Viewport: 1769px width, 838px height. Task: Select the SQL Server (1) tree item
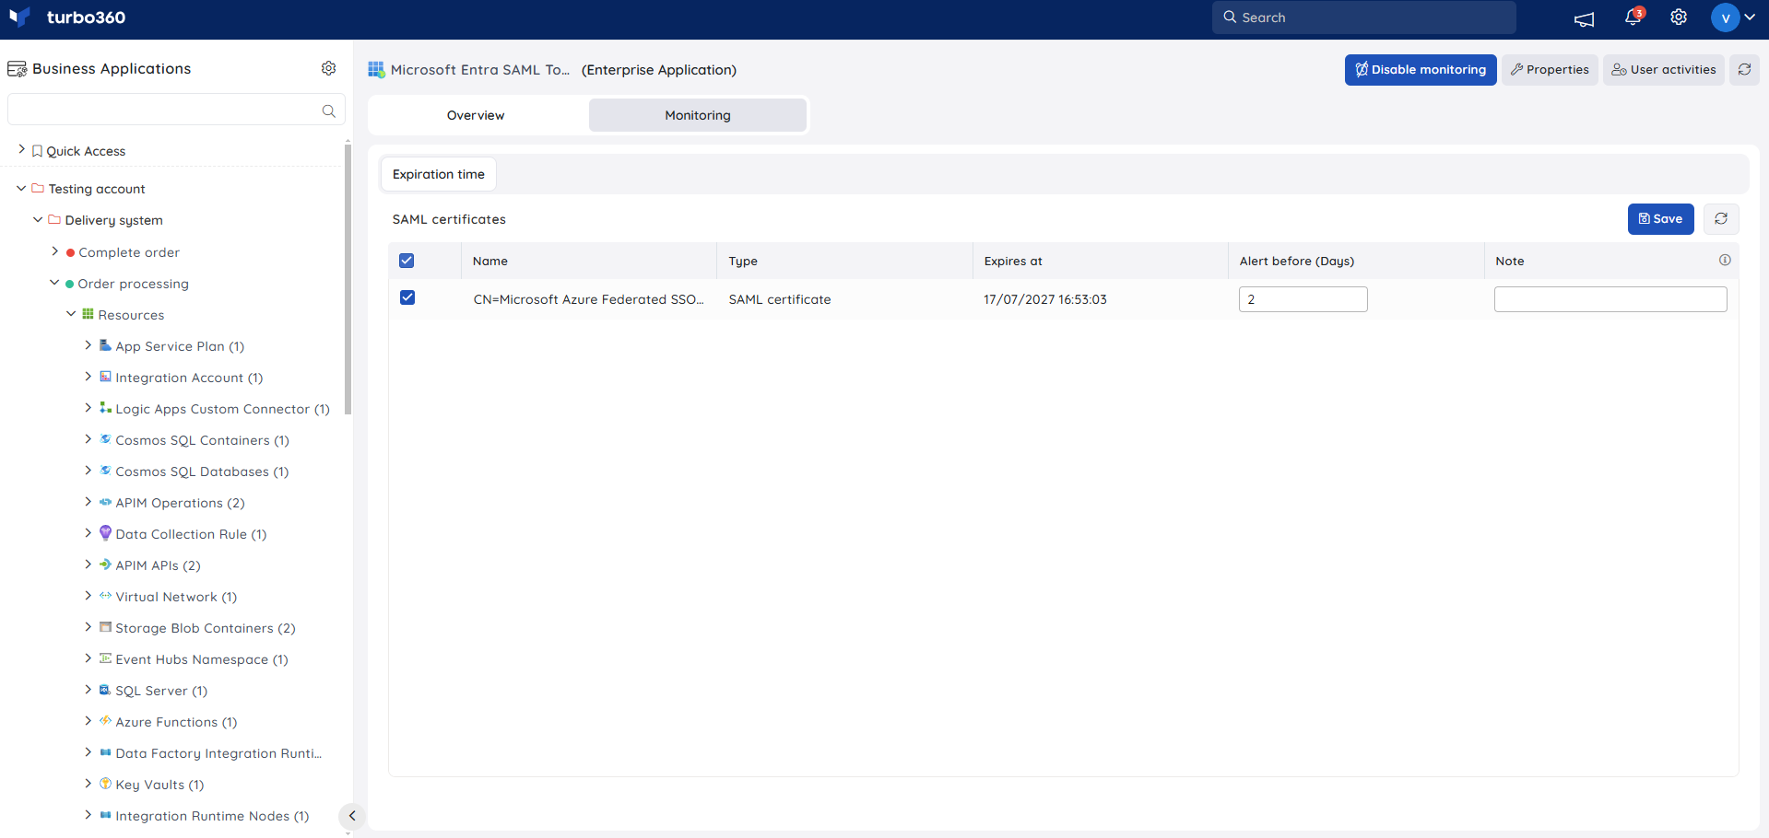pos(161,691)
